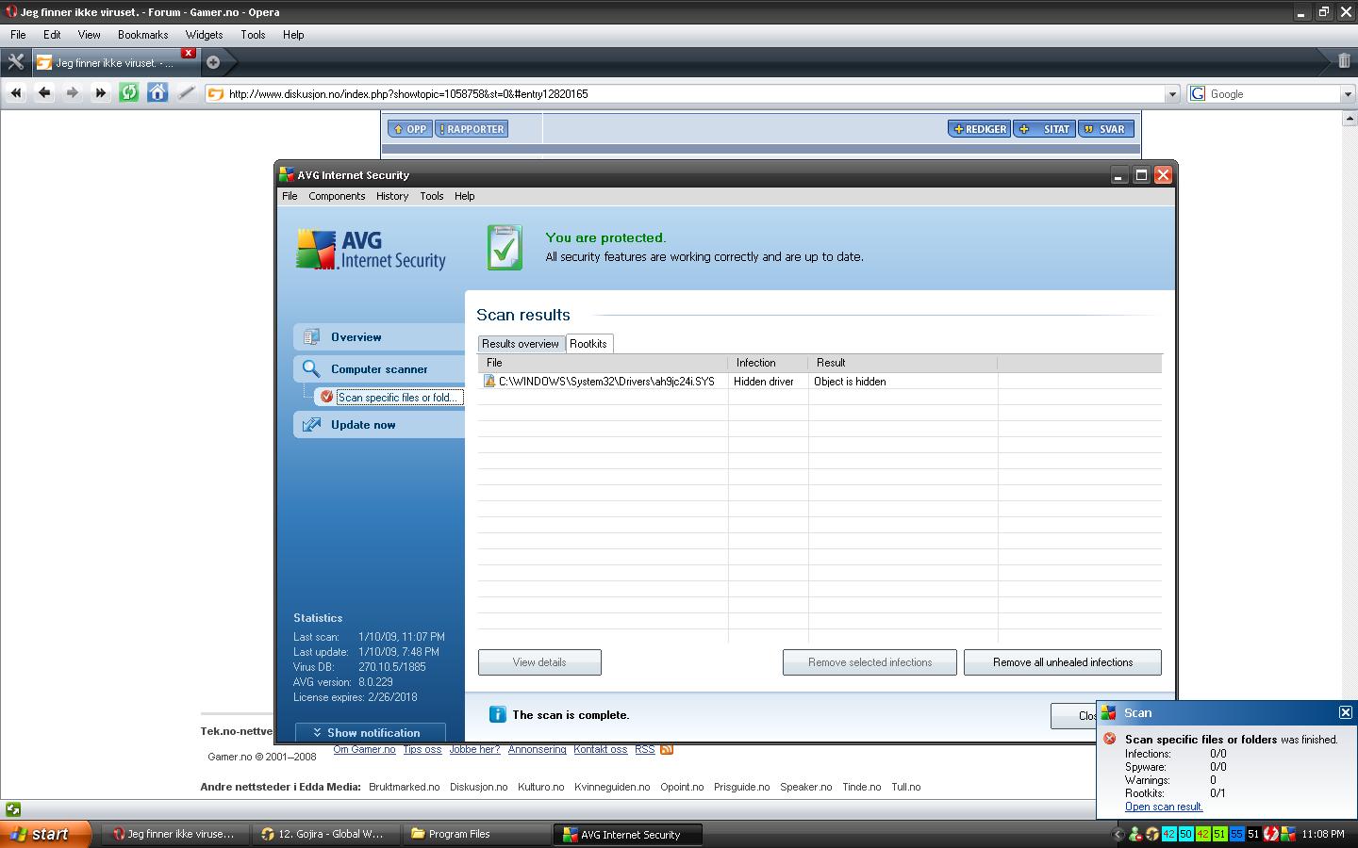Open AVG's Components menu

pyautogui.click(x=337, y=196)
